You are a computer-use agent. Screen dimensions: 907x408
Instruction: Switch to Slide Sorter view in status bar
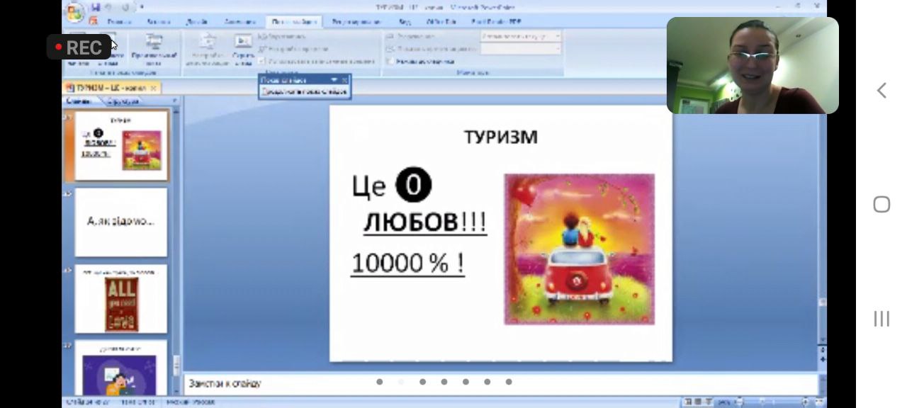699,402
